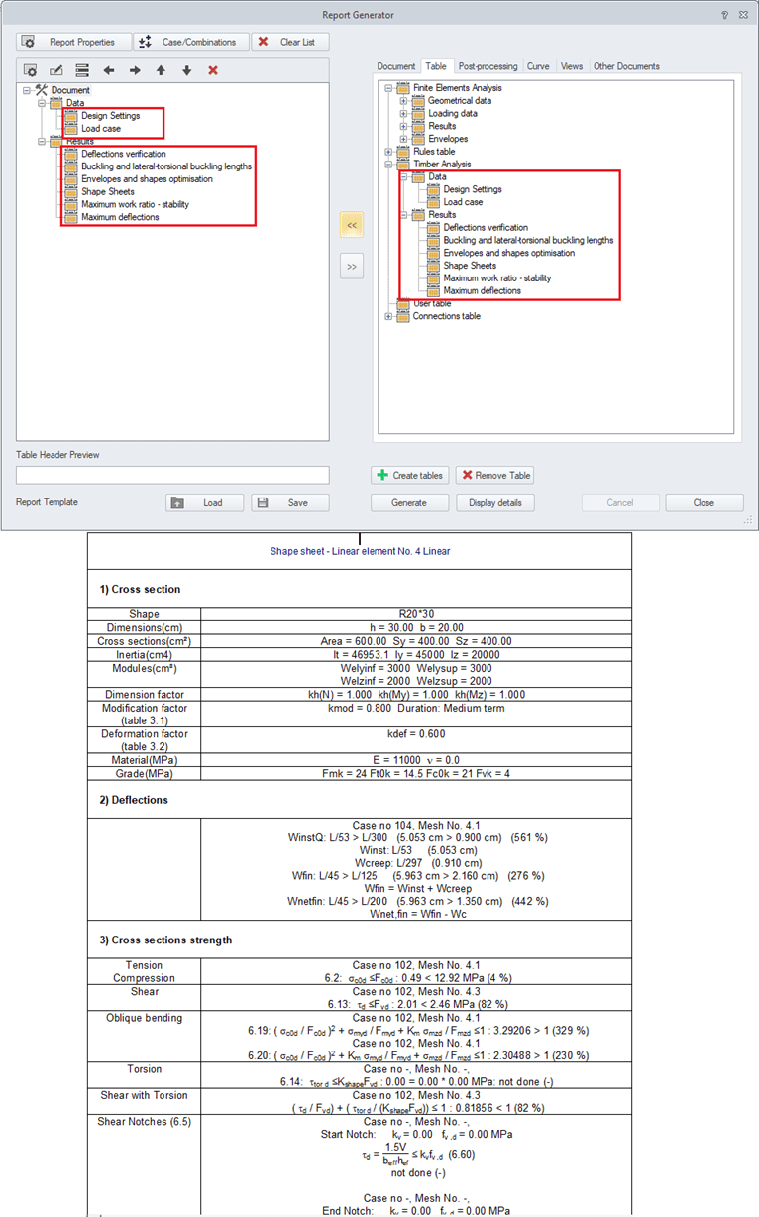Expand the Loading data node
This screenshot has width=759, height=1217.
click(x=404, y=114)
